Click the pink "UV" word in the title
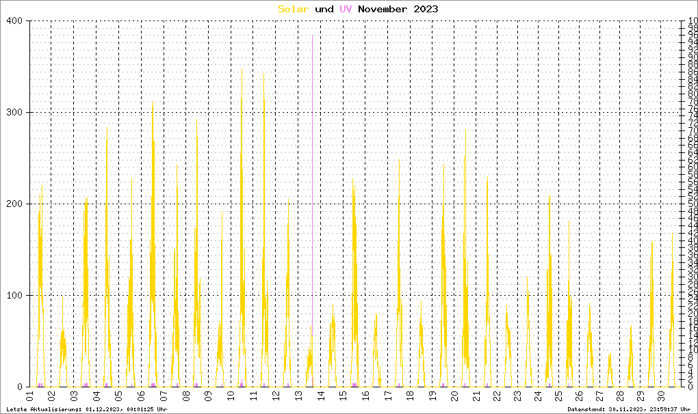Image resolution: width=698 pixels, height=414 pixels. pos(346,9)
